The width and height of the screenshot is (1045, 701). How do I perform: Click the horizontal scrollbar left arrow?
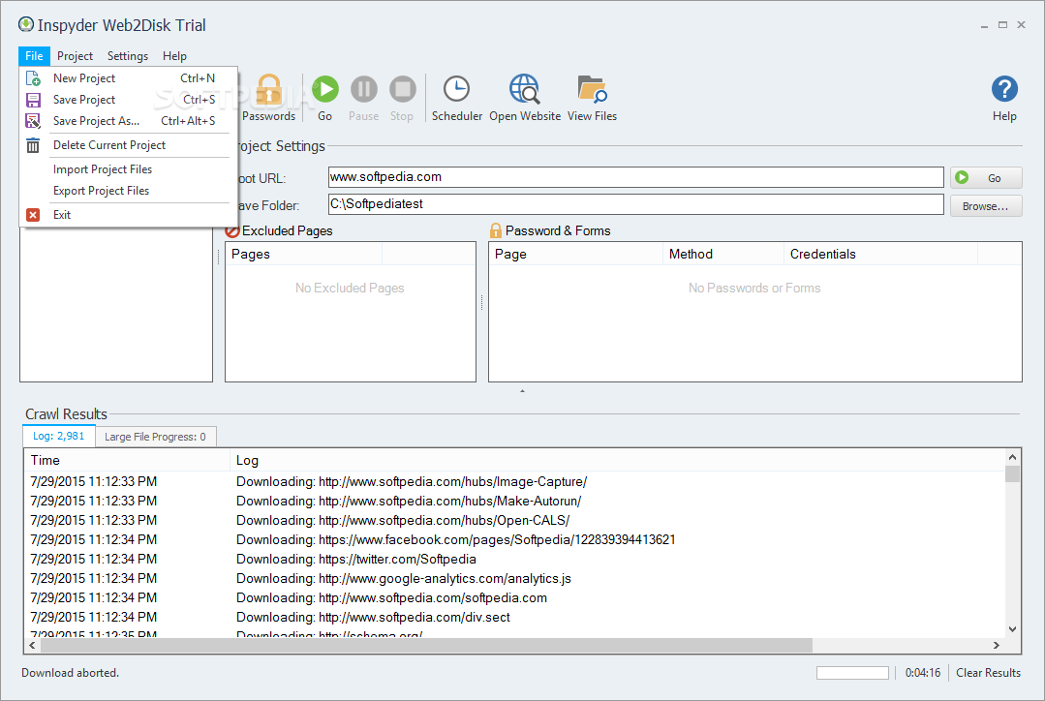point(31,646)
